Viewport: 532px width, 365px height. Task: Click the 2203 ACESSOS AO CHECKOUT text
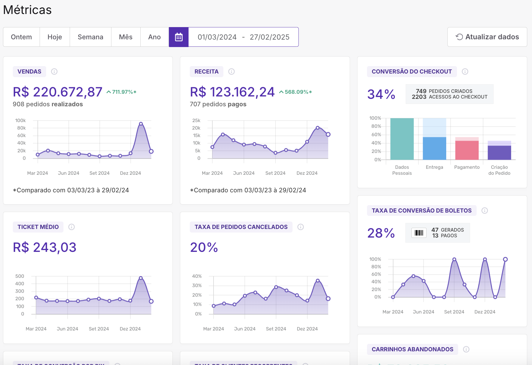coord(450,97)
